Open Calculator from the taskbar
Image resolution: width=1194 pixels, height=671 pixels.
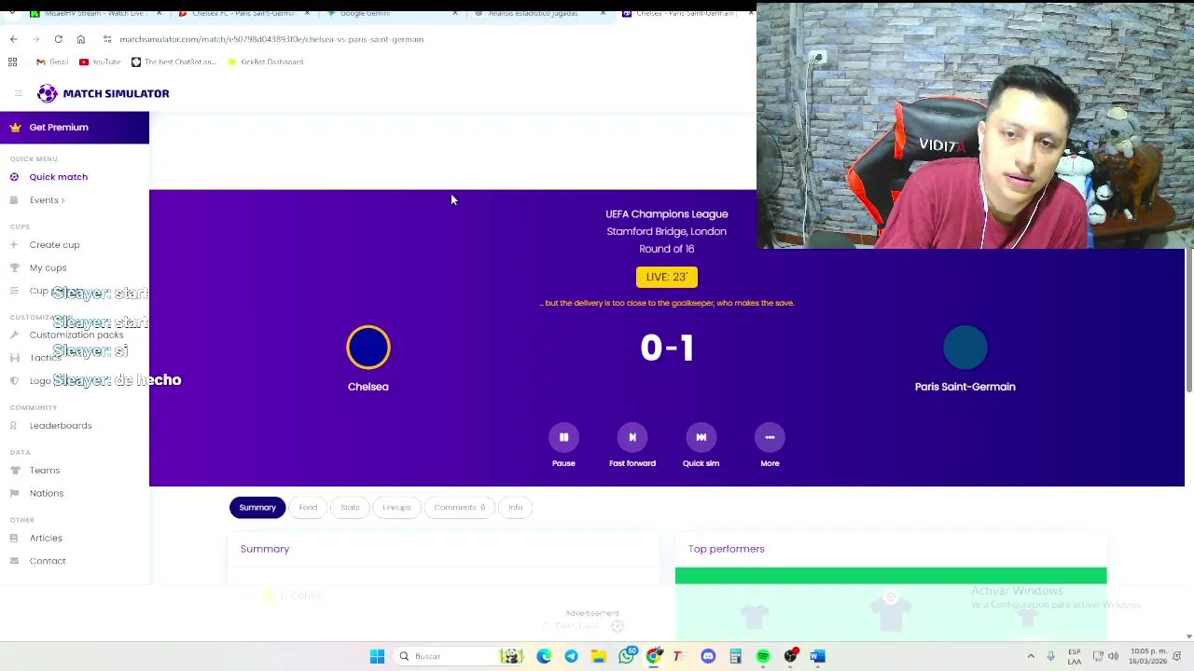click(735, 656)
